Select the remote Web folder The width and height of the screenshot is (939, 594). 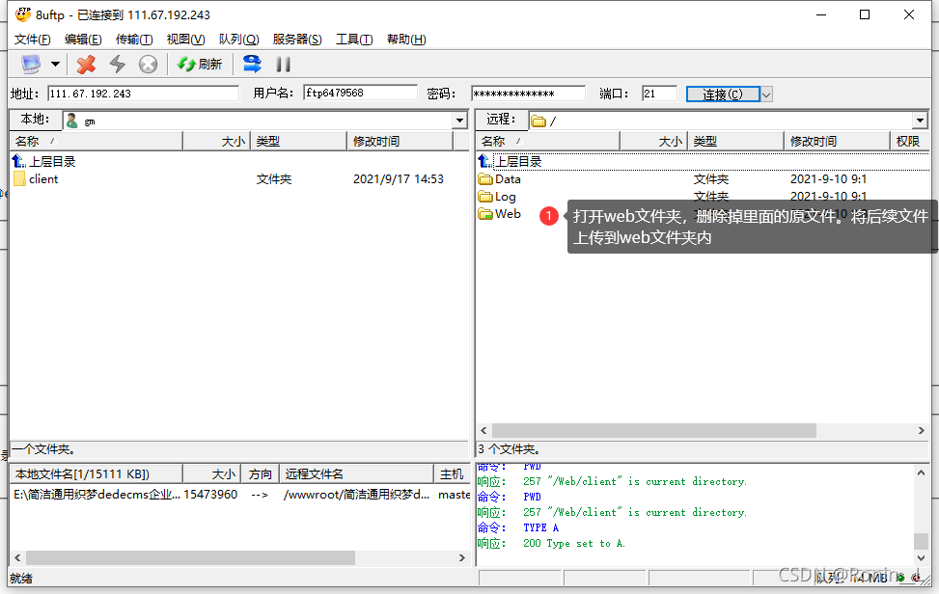tap(500, 213)
